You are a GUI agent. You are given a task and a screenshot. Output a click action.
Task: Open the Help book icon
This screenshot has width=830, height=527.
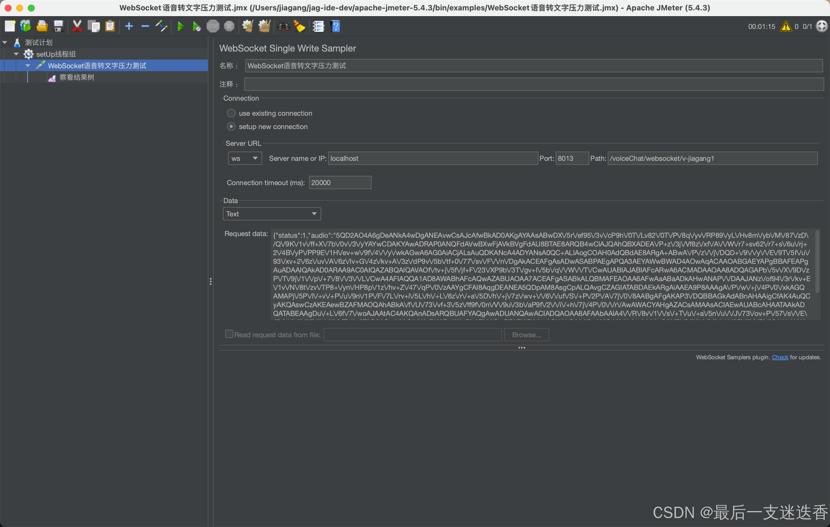click(x=335, y=26)
